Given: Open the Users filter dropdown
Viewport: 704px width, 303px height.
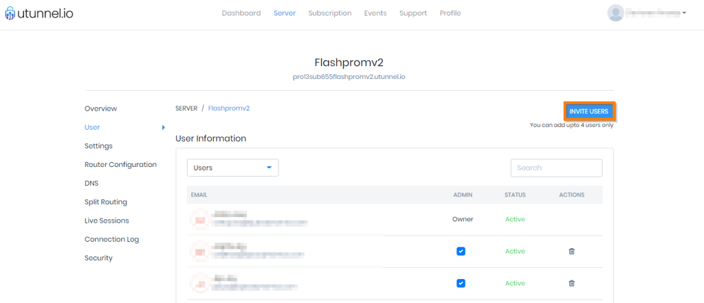Looking at the screenshot, I should pyautogui.click(x=232, y=168).
